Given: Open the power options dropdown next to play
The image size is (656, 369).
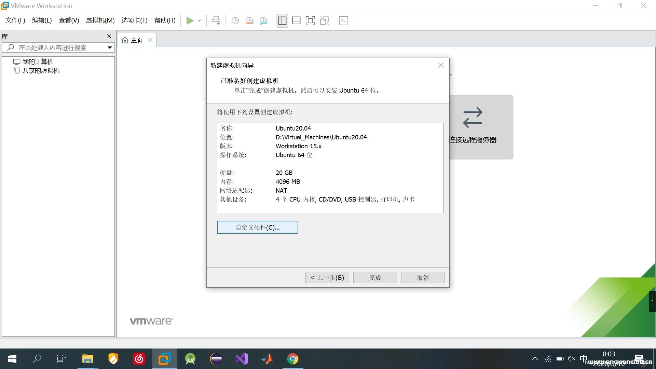Looking at the screenshot, I should [x=199, y=20].
